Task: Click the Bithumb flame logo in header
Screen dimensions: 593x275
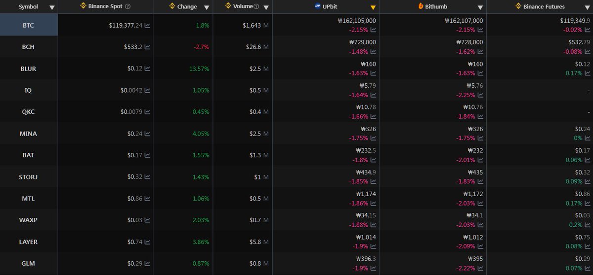Action: [421, 6]
